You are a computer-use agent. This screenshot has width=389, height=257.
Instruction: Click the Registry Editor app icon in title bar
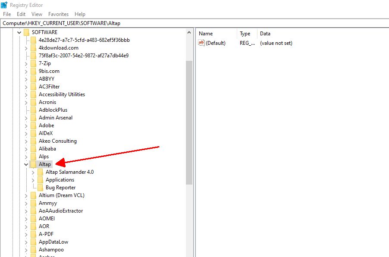click(x=4, y=5)
